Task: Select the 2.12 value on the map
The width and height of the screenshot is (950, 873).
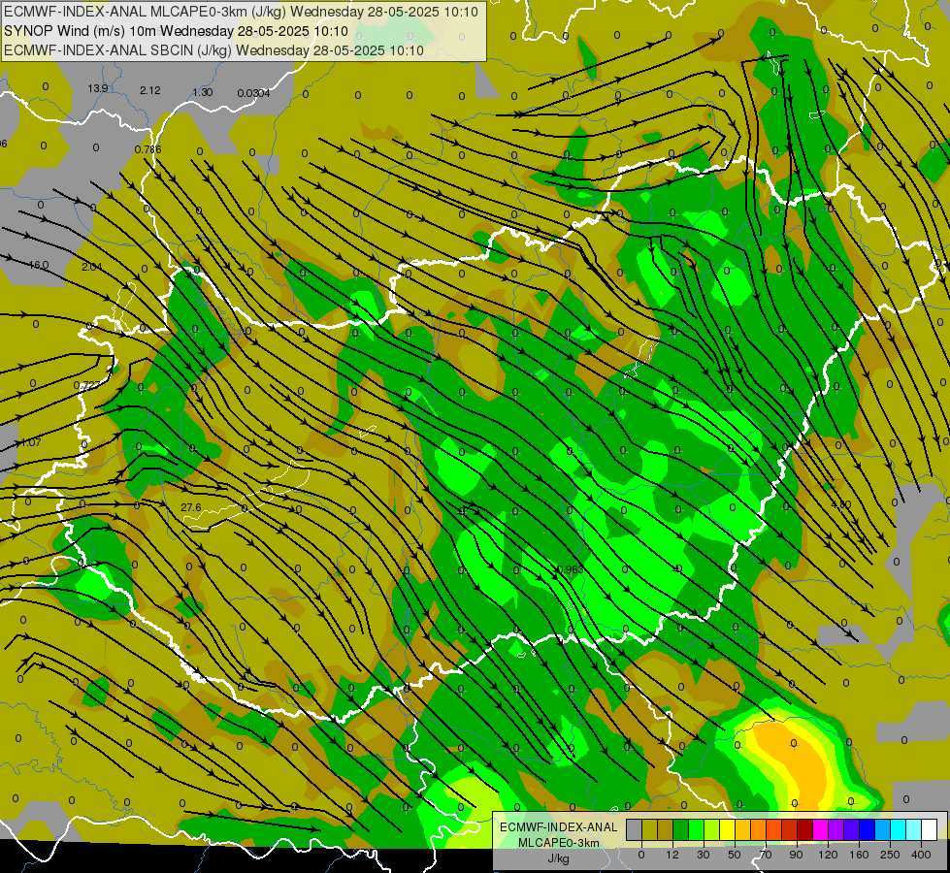Action: 150,90
